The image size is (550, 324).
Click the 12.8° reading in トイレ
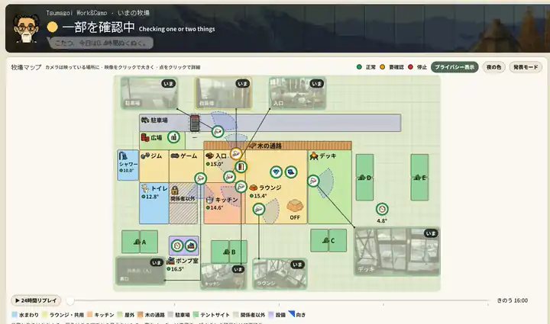(152, 197)
